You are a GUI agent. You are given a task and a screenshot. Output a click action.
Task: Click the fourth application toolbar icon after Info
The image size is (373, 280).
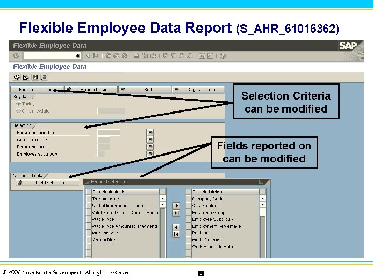pyautogui.click(x=45, y=77)
